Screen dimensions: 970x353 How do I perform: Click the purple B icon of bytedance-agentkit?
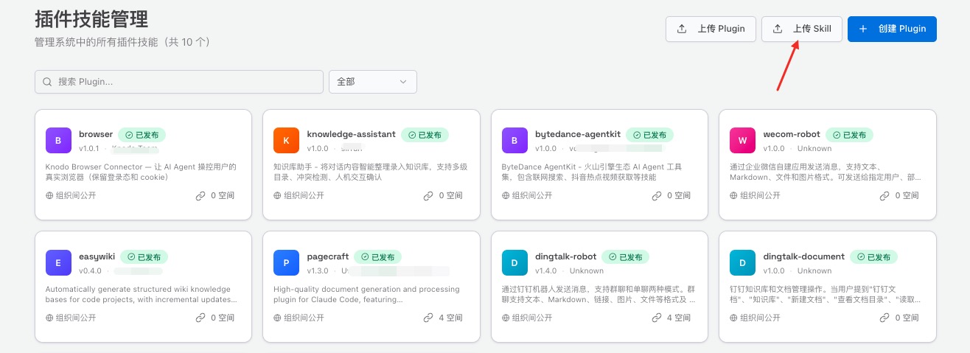tap(514, 140)
